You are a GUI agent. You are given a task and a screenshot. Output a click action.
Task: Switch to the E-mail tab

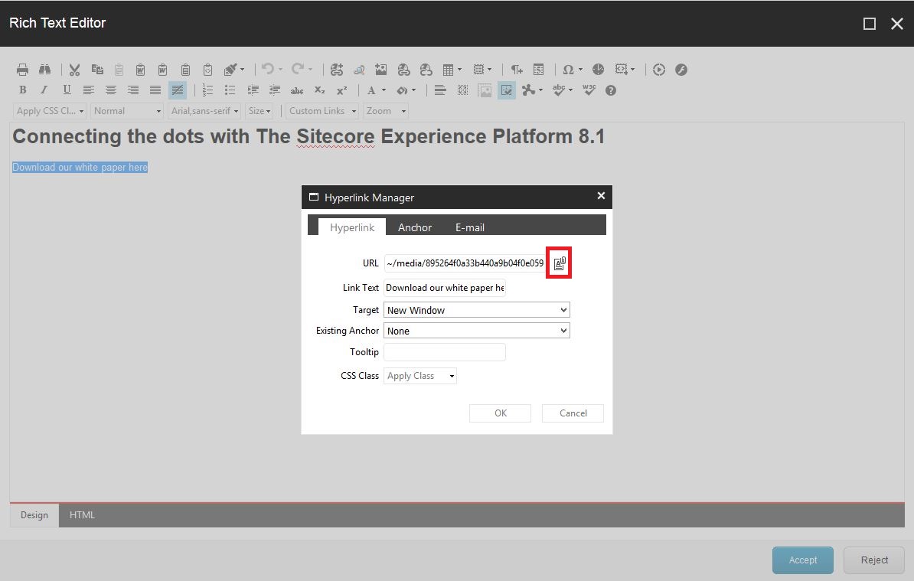[x=470, y=227]
